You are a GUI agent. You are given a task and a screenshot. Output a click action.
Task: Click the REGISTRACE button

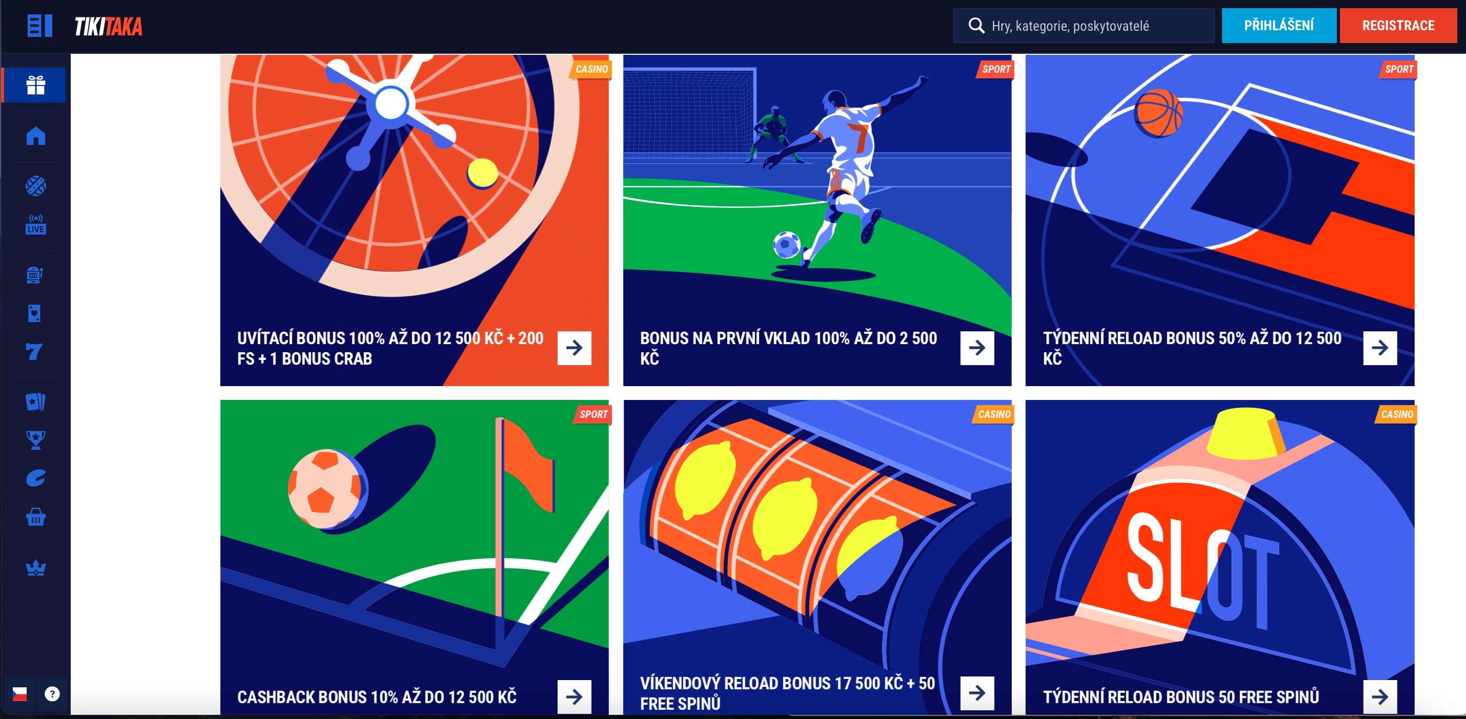point(1398,26)
